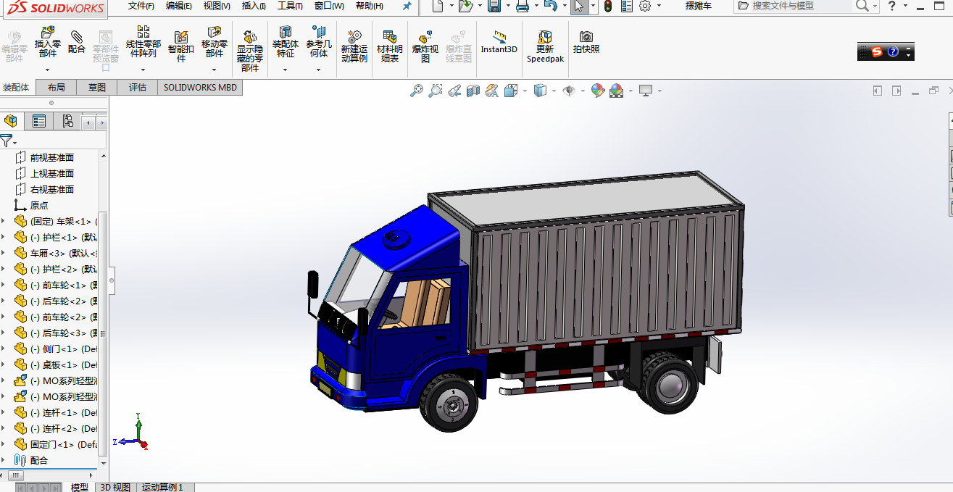
Task: Select the 固定门<1> tree row
Action: click(56, 444)
